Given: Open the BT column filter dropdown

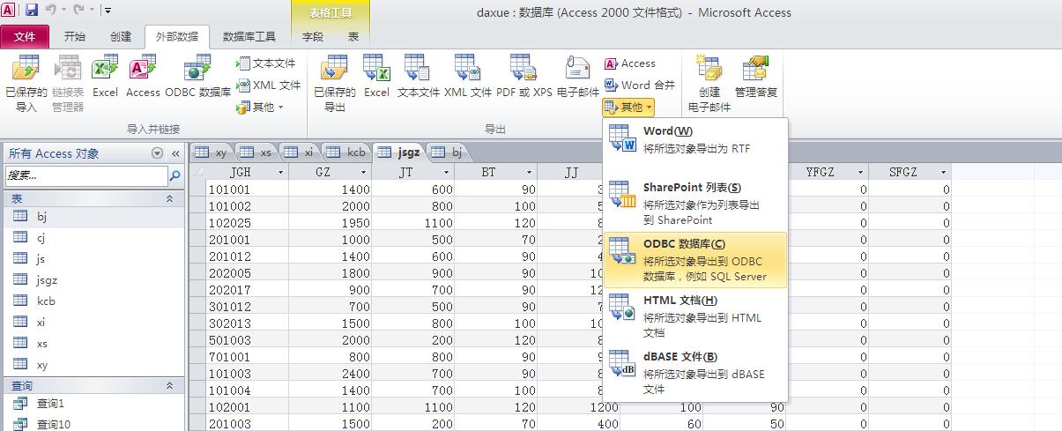Looking at the screenshot, I should tap(530, 173).
